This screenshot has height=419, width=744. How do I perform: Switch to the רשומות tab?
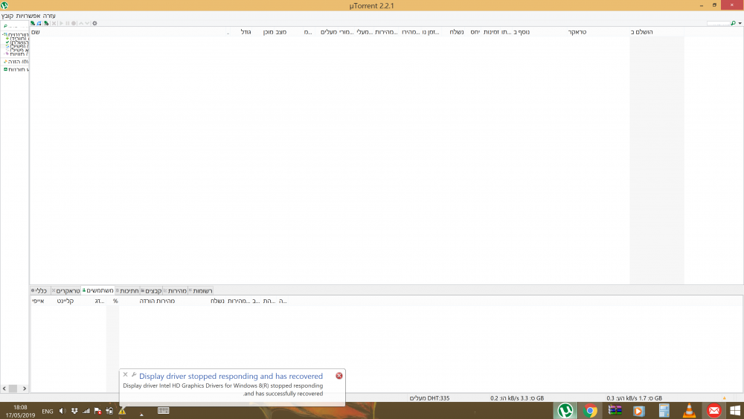(201, 291)
